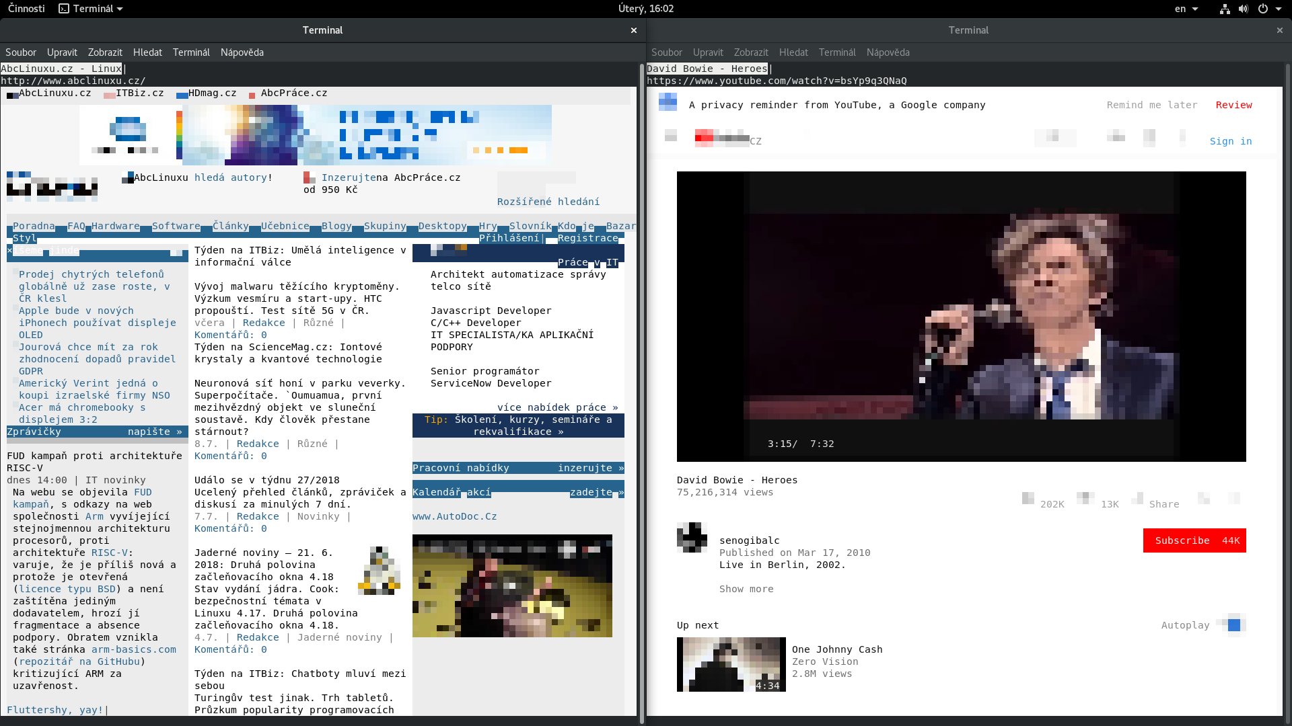Open Rozšířené hledání link
Viewport: 1292px width, 726px height.
[x=548, y=202]
